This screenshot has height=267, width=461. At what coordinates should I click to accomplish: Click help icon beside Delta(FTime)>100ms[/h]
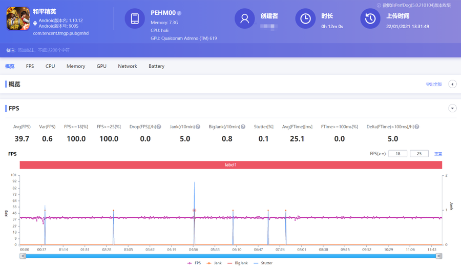click(x=417, y=127)
